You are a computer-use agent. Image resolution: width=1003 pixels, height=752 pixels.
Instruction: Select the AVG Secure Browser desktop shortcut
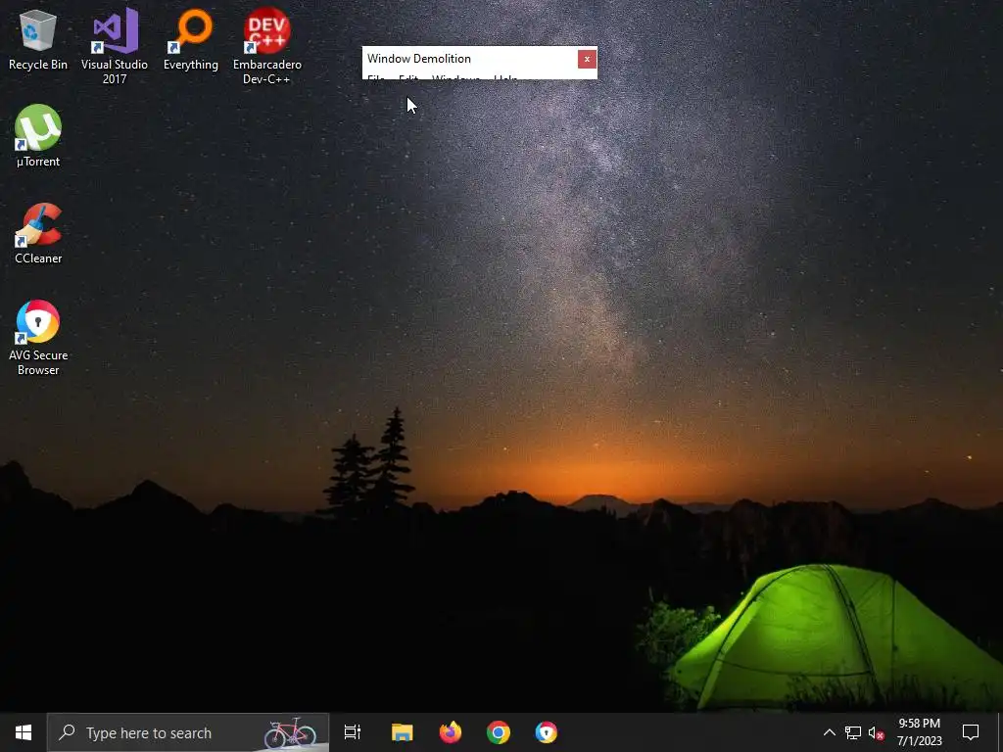38,337
